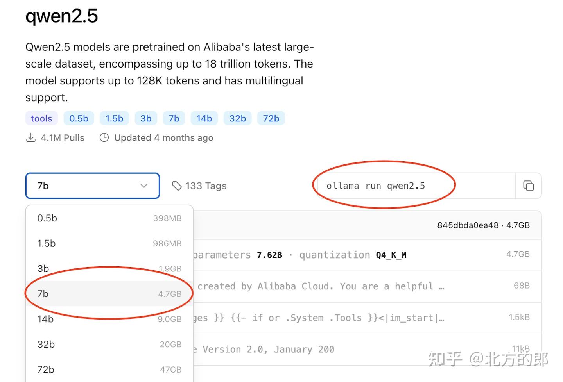Open the 133 Tags page
Screen dimensions: 563x382
pyautogui.click(x=205, y=186)
